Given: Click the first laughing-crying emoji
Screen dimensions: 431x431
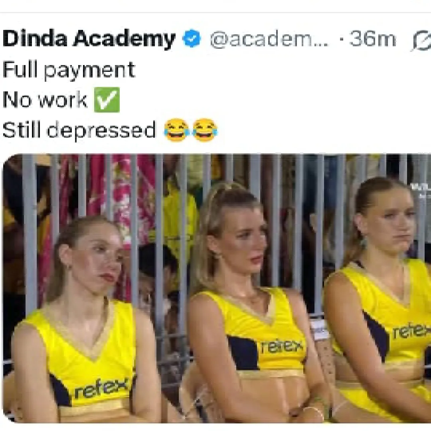Looking at the screenshot, I should [x=176, y=130].
